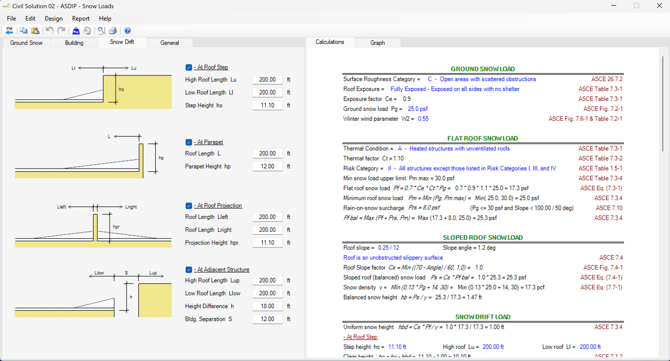Click the Bldg. Separation S input field
The height and width of the screenshot is (361, 670).
268,319
